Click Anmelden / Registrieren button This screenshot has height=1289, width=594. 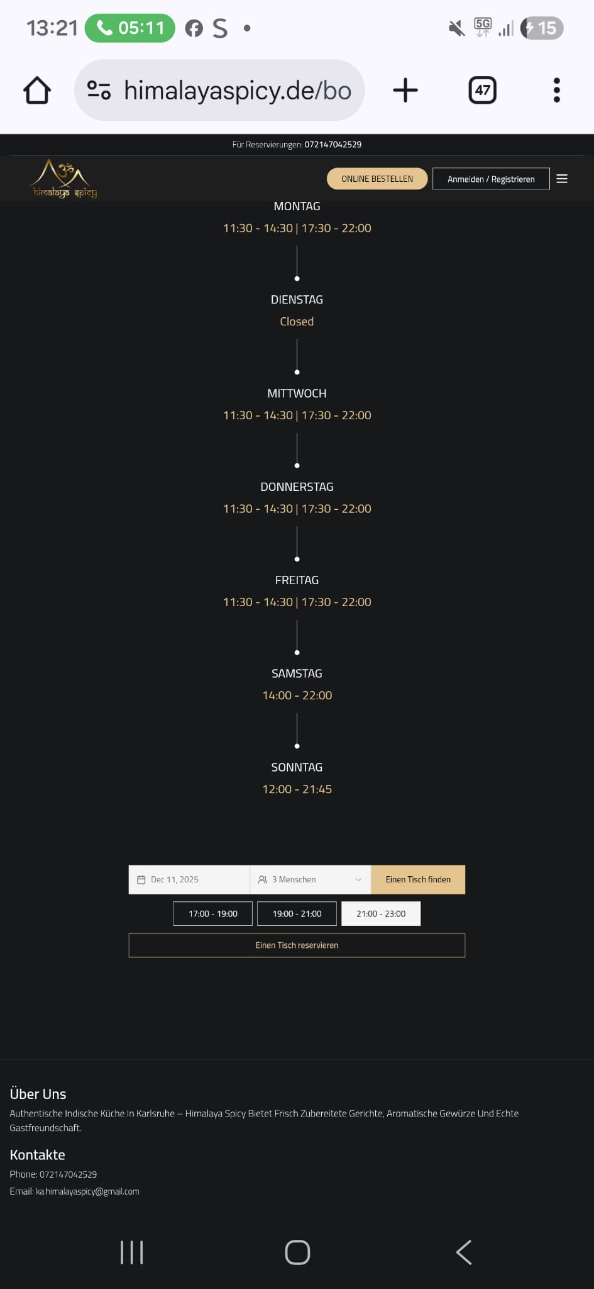point(491,179)
